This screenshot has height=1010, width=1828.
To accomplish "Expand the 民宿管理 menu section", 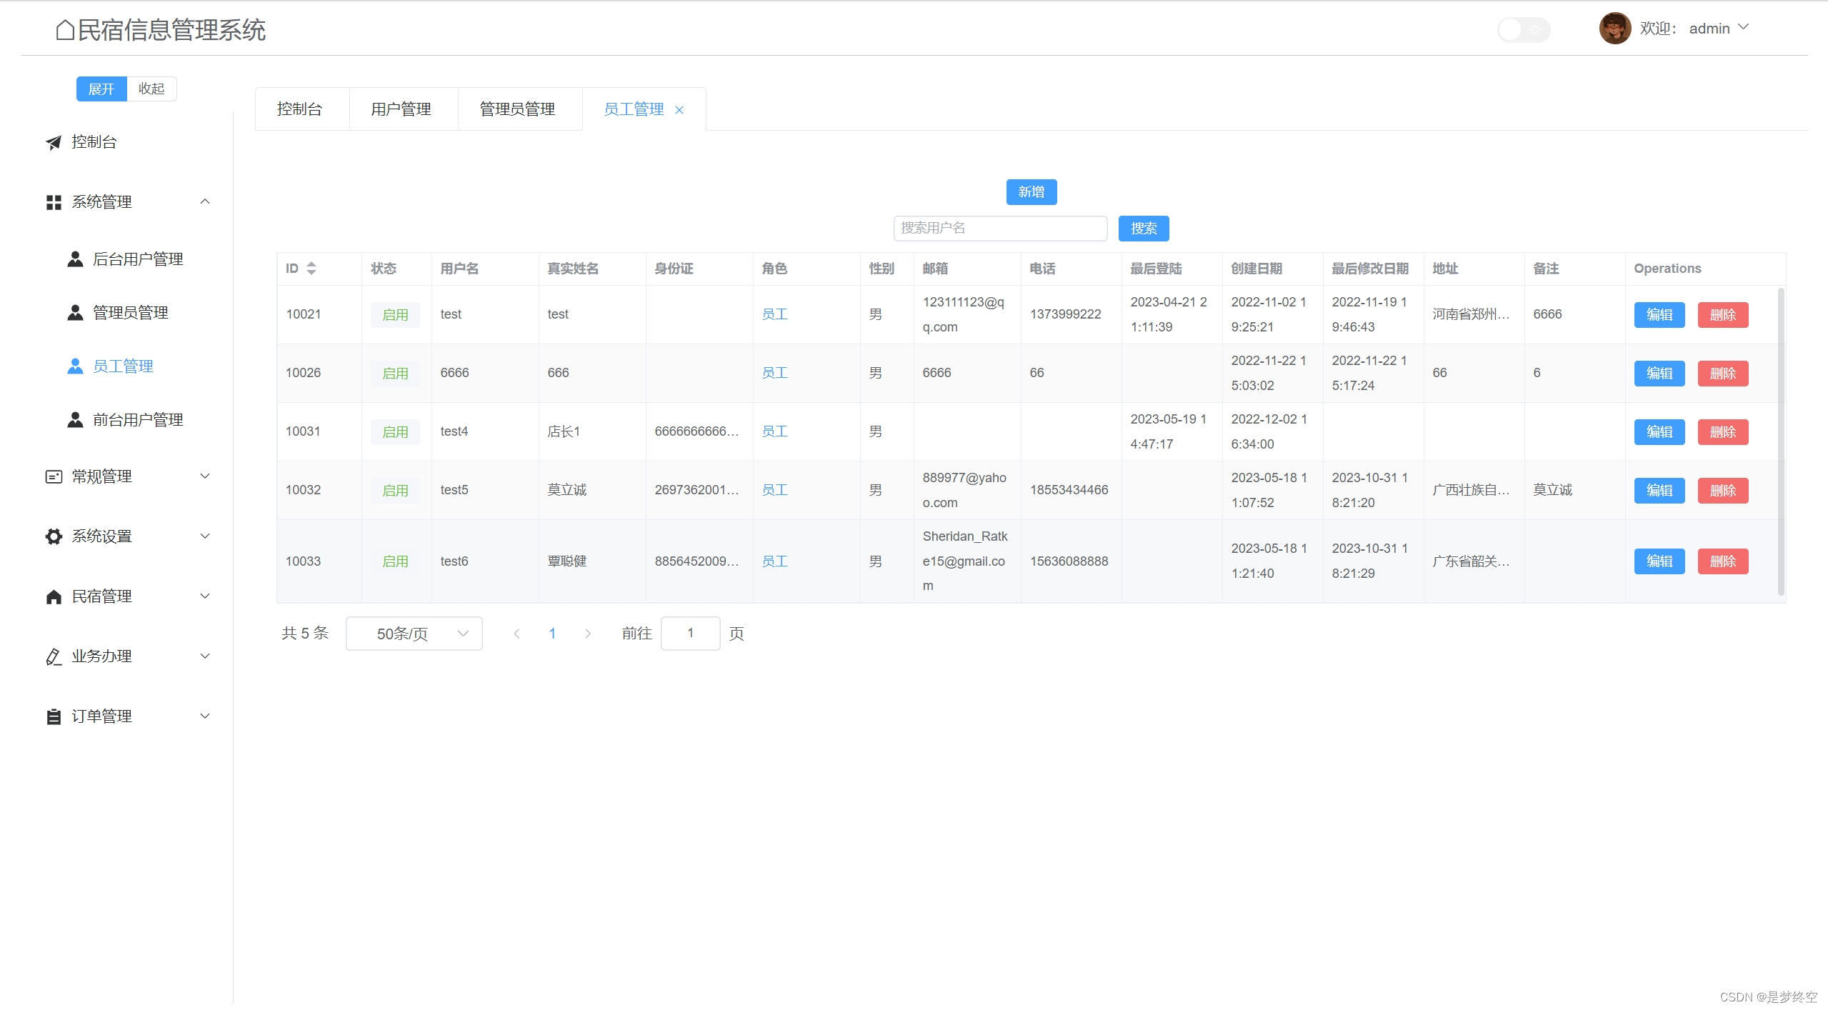I will click(x=205, y=596).
